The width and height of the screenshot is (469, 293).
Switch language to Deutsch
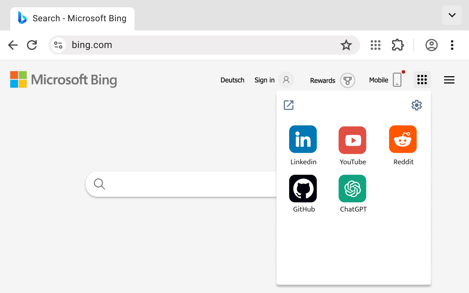pyautogui.click(x=232, y=80)
